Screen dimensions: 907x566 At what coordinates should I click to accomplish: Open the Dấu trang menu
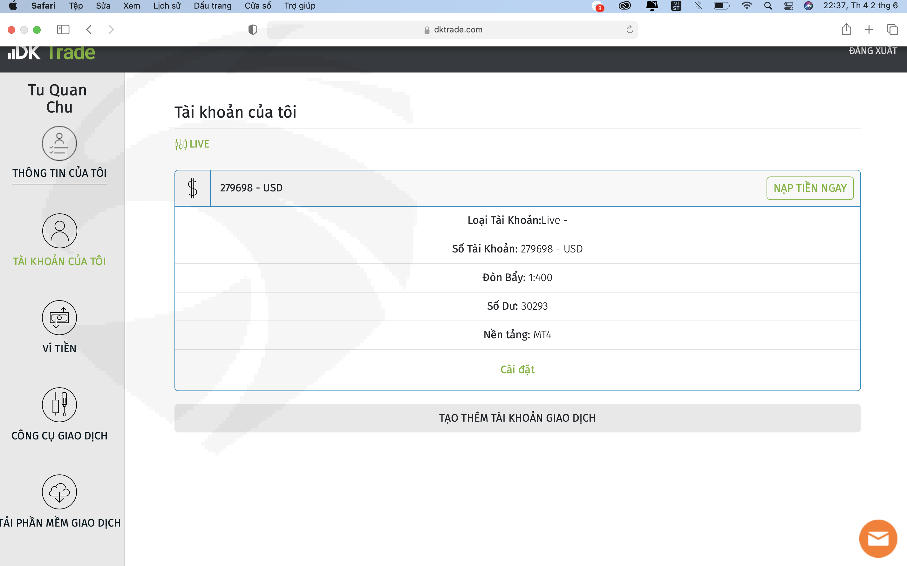(x=212, y=6)
